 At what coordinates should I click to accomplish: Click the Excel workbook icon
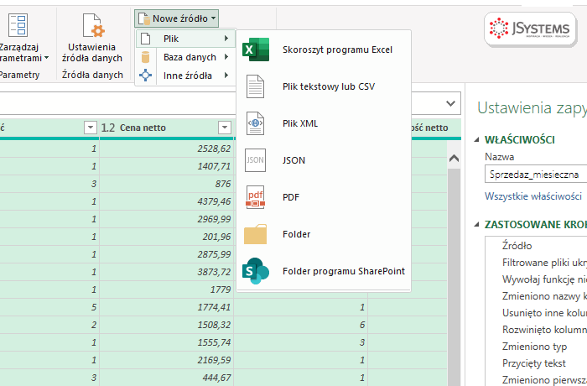tap(256, 50)
